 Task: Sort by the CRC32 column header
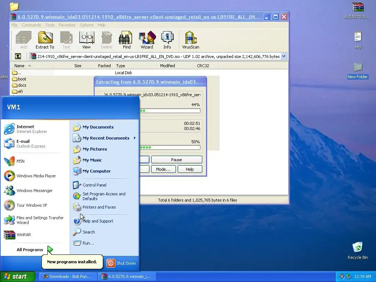(x=206, y=66)
